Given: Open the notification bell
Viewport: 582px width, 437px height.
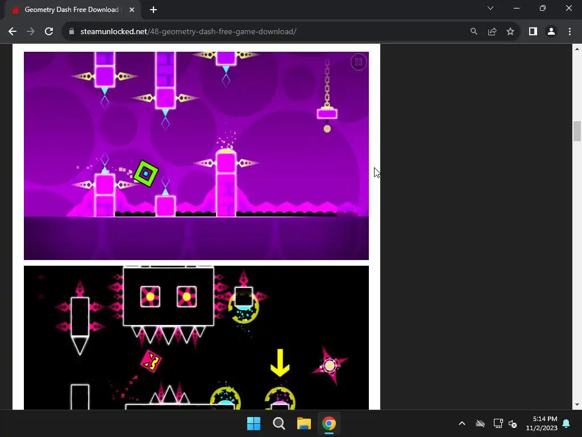Looking at the screenshot, I should [567, 423].
